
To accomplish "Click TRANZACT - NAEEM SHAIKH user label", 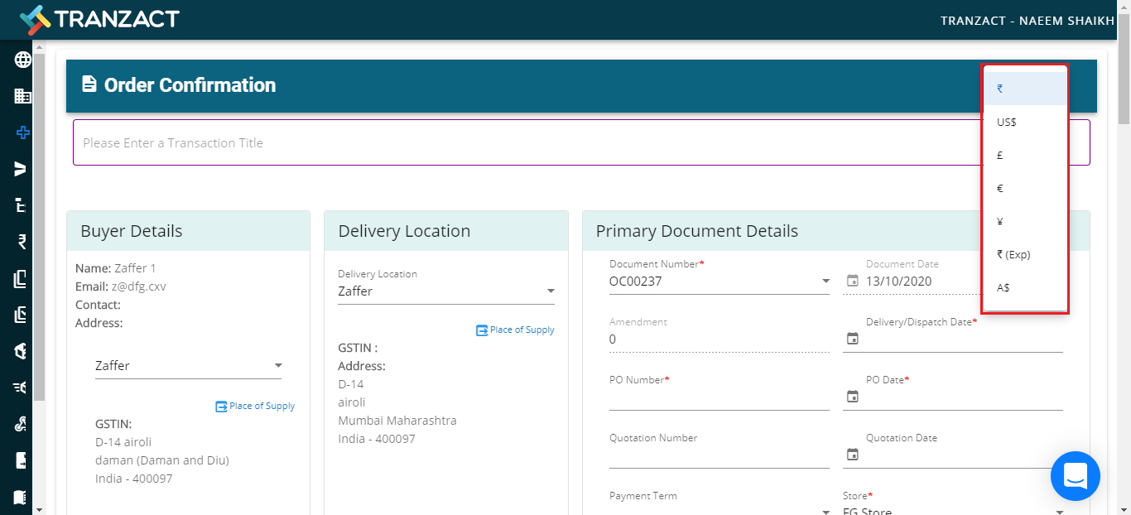I will click(x=1028, y=21).
